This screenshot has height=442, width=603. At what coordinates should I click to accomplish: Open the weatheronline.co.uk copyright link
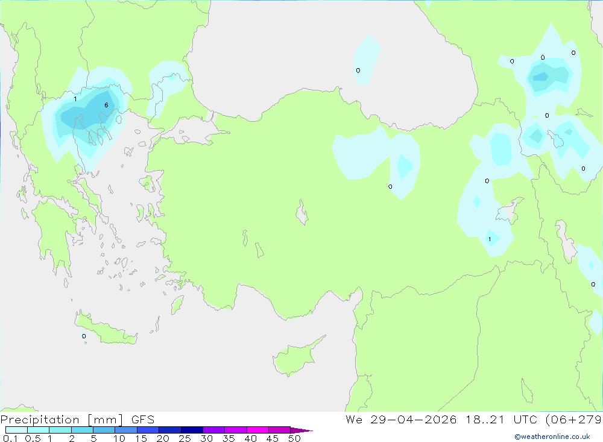pyautogui.click(x=552, y=437)
